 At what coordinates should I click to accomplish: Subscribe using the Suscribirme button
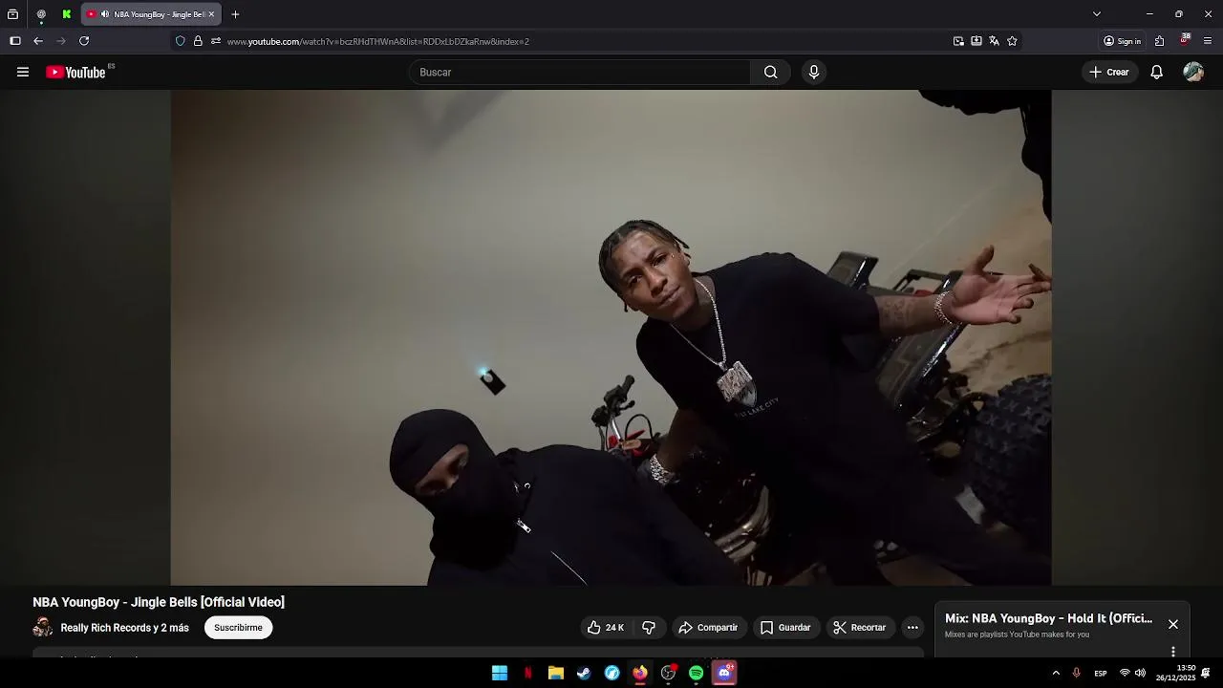coord(238,627)
